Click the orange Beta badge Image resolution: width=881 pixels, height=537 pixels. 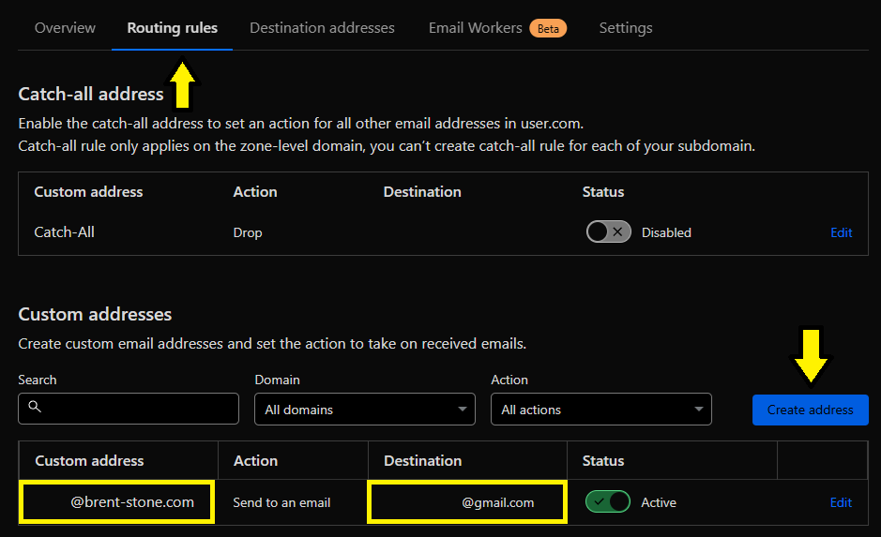coord(548,28)
